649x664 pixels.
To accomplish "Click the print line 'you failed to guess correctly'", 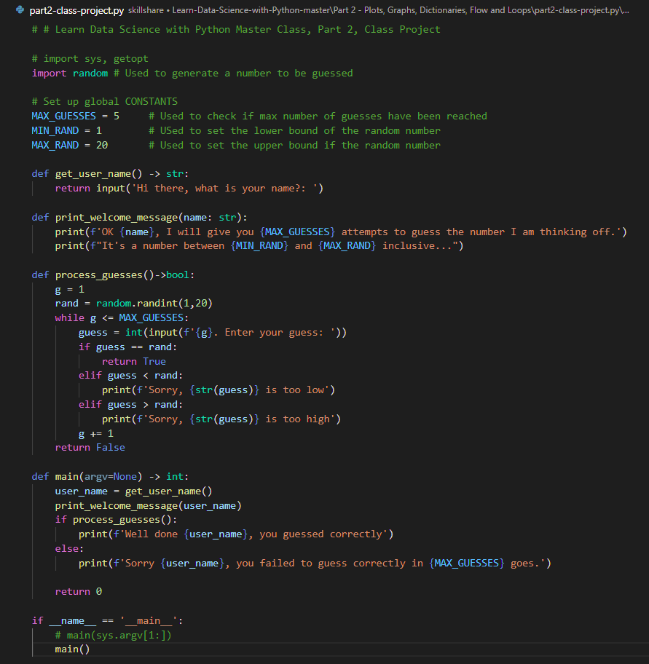I will (x=315, y=564).
